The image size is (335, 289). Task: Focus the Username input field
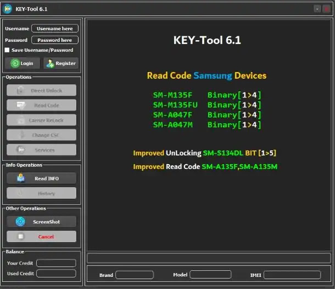(x=55, y=29)
